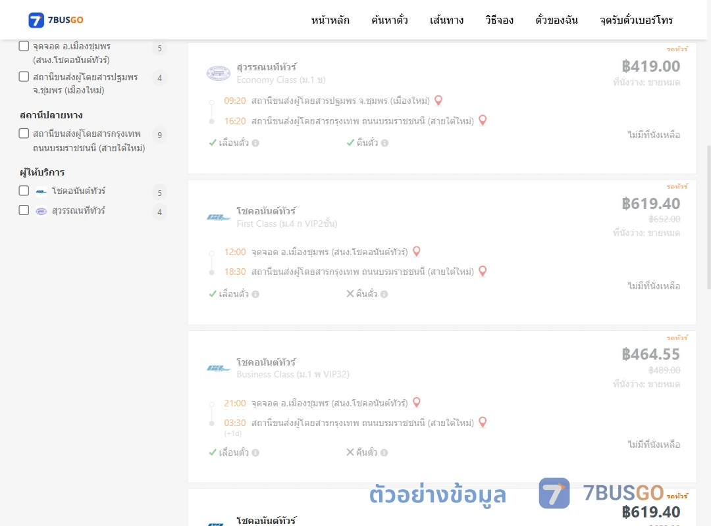Screen dimensions: 711x526
Task: Check สถานีขนส่งผู้โดยสารปฐมพร จ.ชุมพร filter checkbox
Action: 24,76
